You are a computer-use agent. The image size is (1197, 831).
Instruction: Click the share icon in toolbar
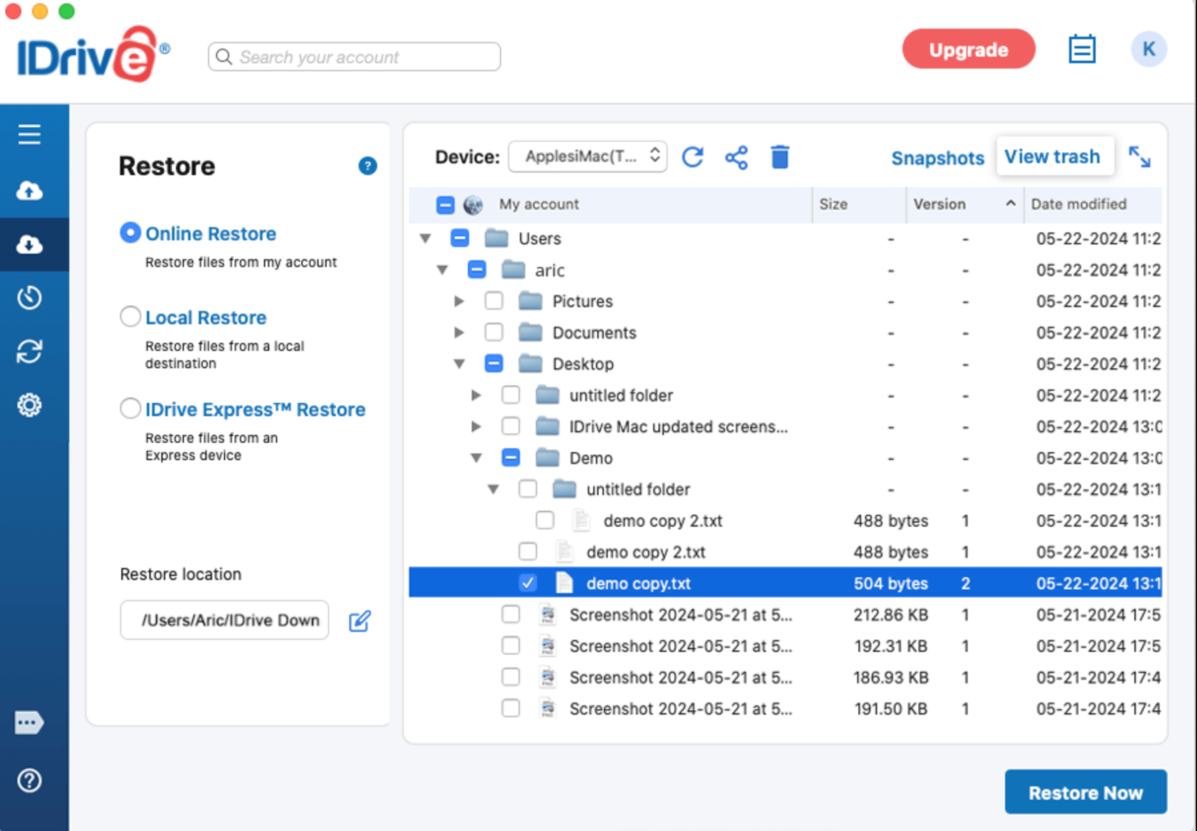pyautogui.click(x=736, y=157)
